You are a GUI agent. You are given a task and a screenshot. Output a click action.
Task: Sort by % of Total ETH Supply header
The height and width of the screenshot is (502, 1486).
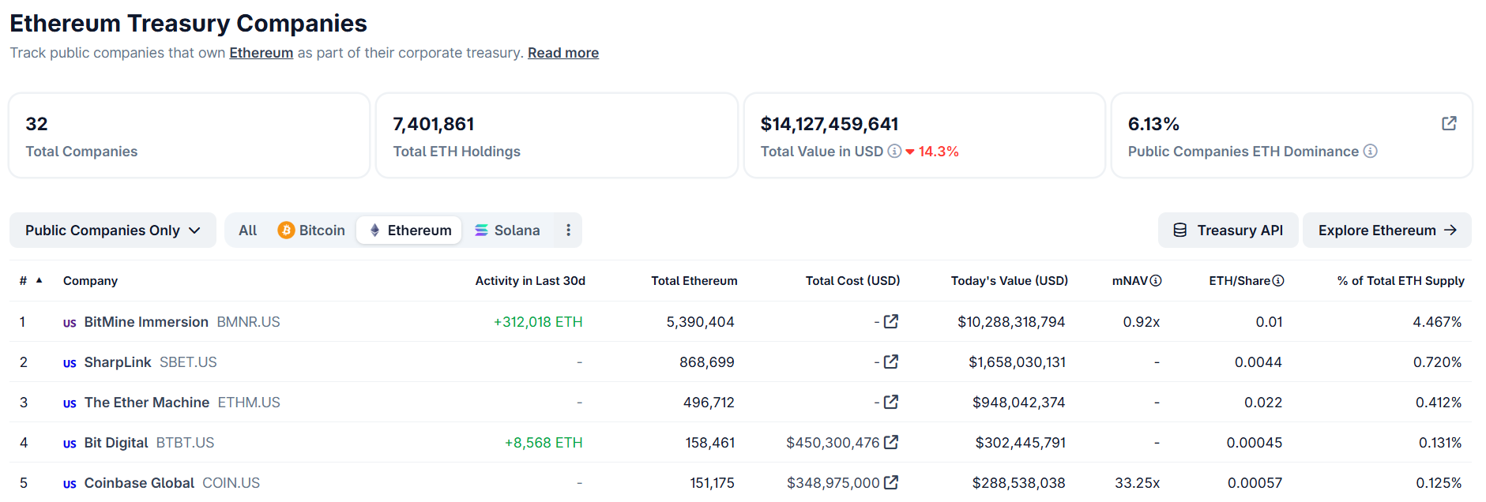(1401, 280)
